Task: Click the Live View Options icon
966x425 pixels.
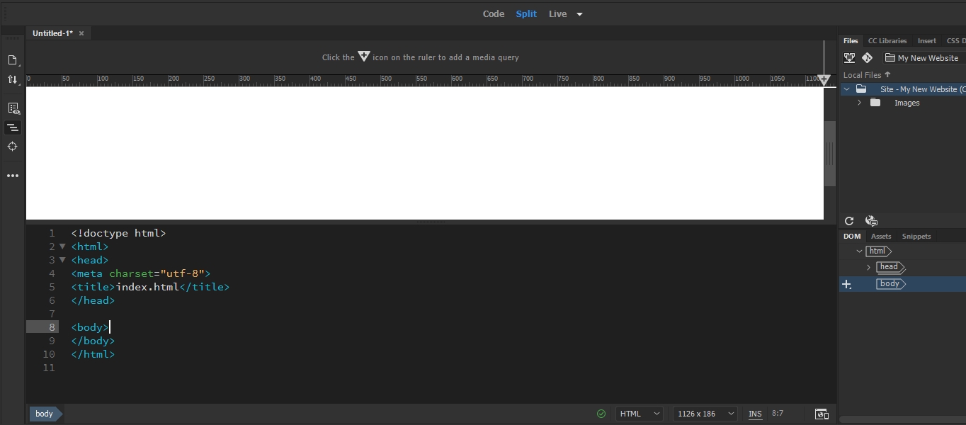Action: point(13,108)
